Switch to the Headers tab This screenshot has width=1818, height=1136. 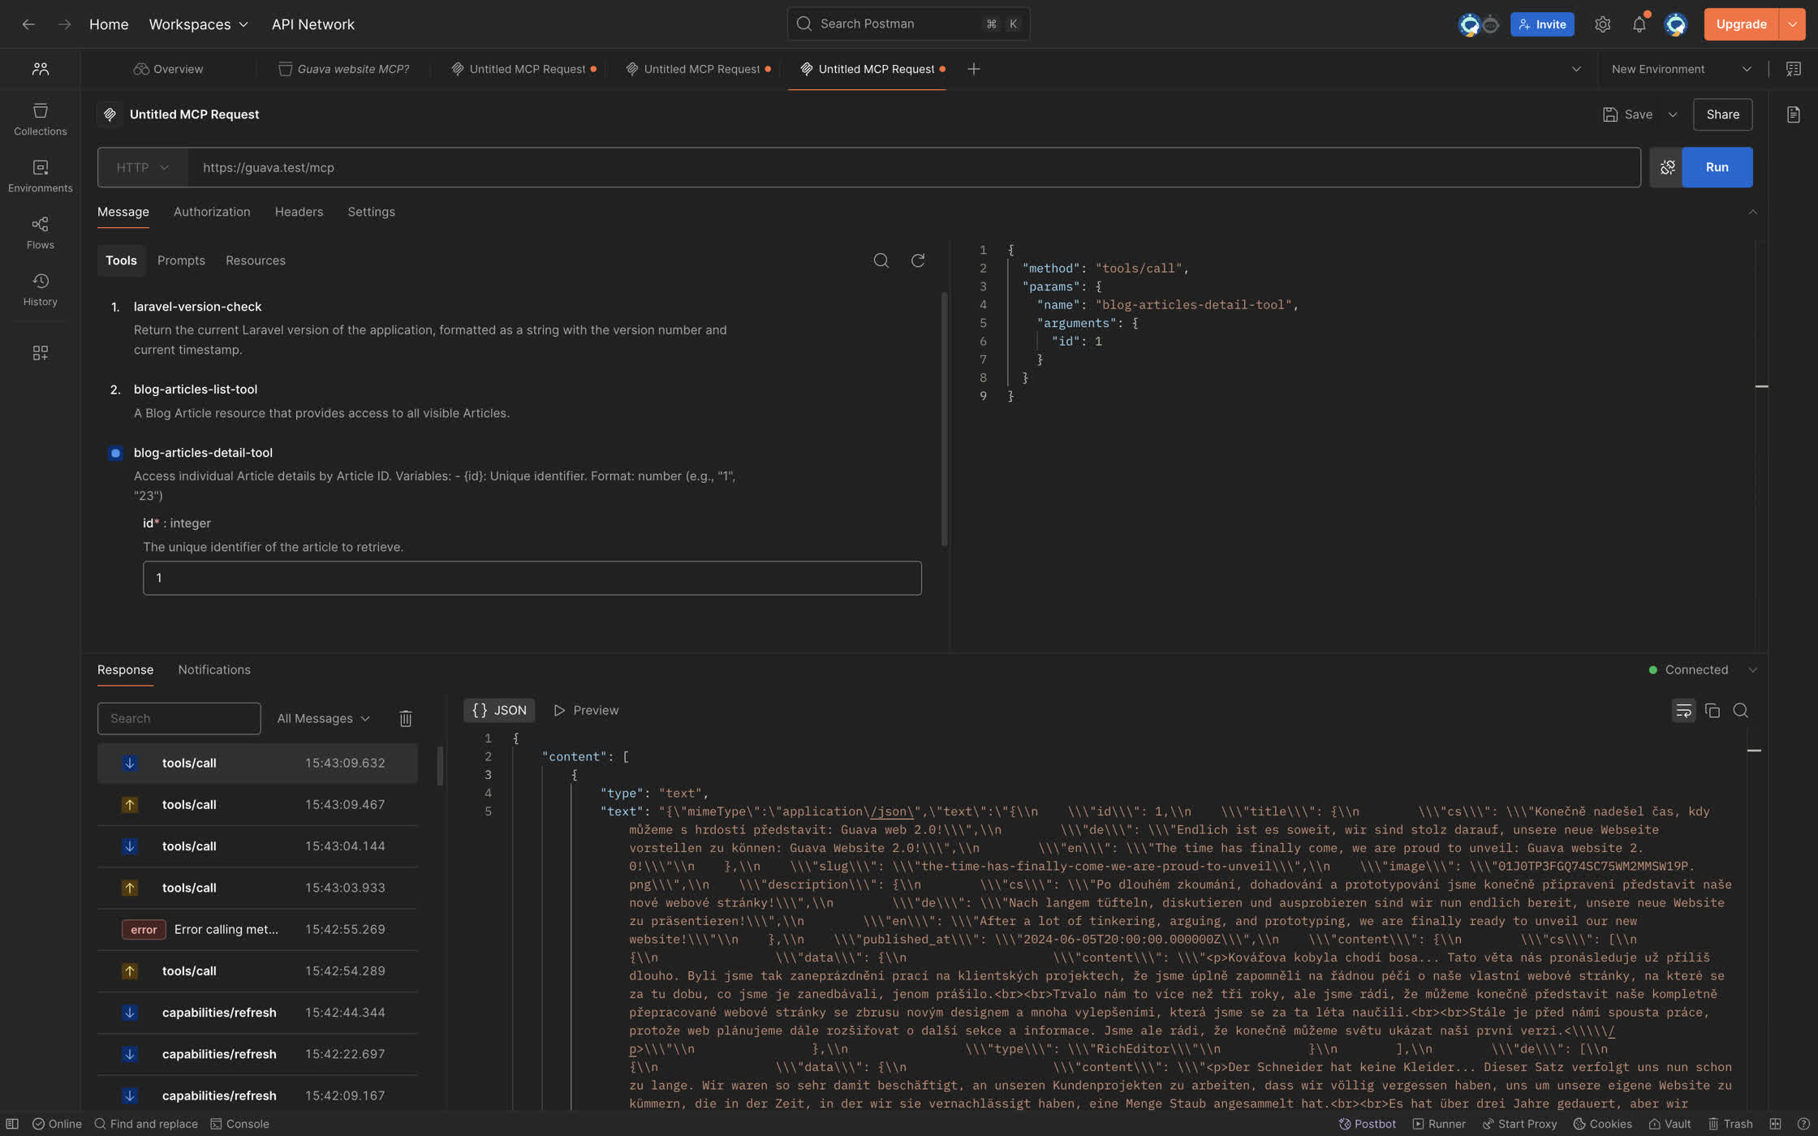tap(299, 212)
